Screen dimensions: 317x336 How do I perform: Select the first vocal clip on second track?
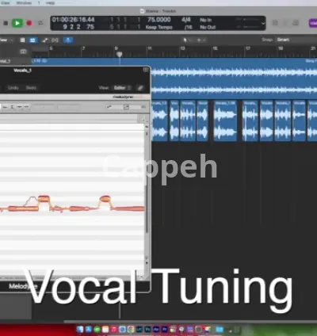click(159, 121)
